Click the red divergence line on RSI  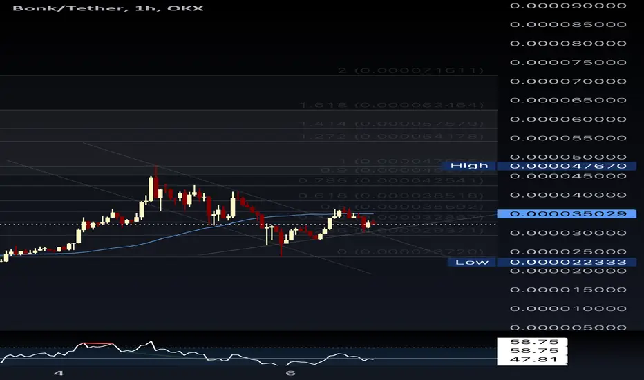coord(97,343)
